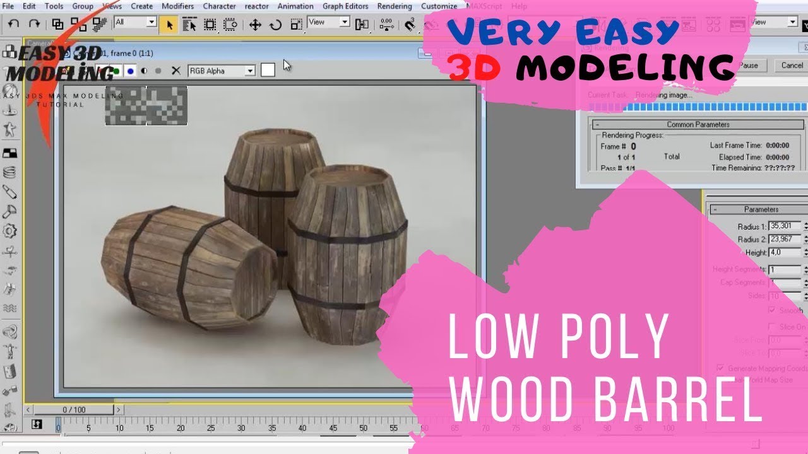
Task: Toggle the alpha channel display
Action: tap(145, 71)
